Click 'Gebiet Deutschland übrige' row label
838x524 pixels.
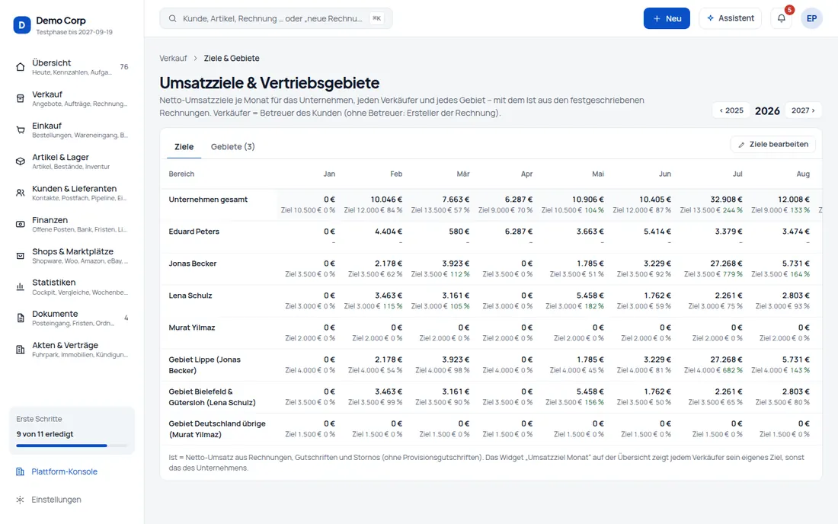tap(217, 430)
